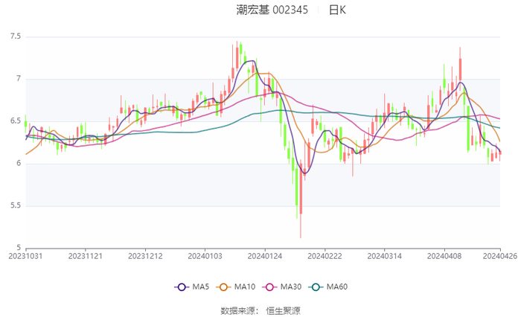This screenshot has width=521, height=317.
Task: Click the 5.5 price axis label
Action: 15,205
